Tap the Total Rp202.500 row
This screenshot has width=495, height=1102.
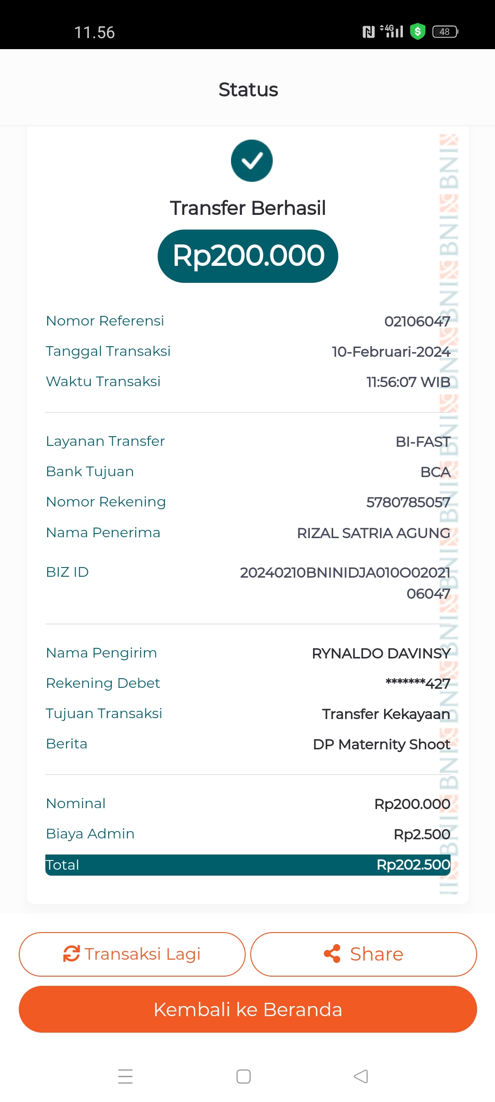[248, 865]
